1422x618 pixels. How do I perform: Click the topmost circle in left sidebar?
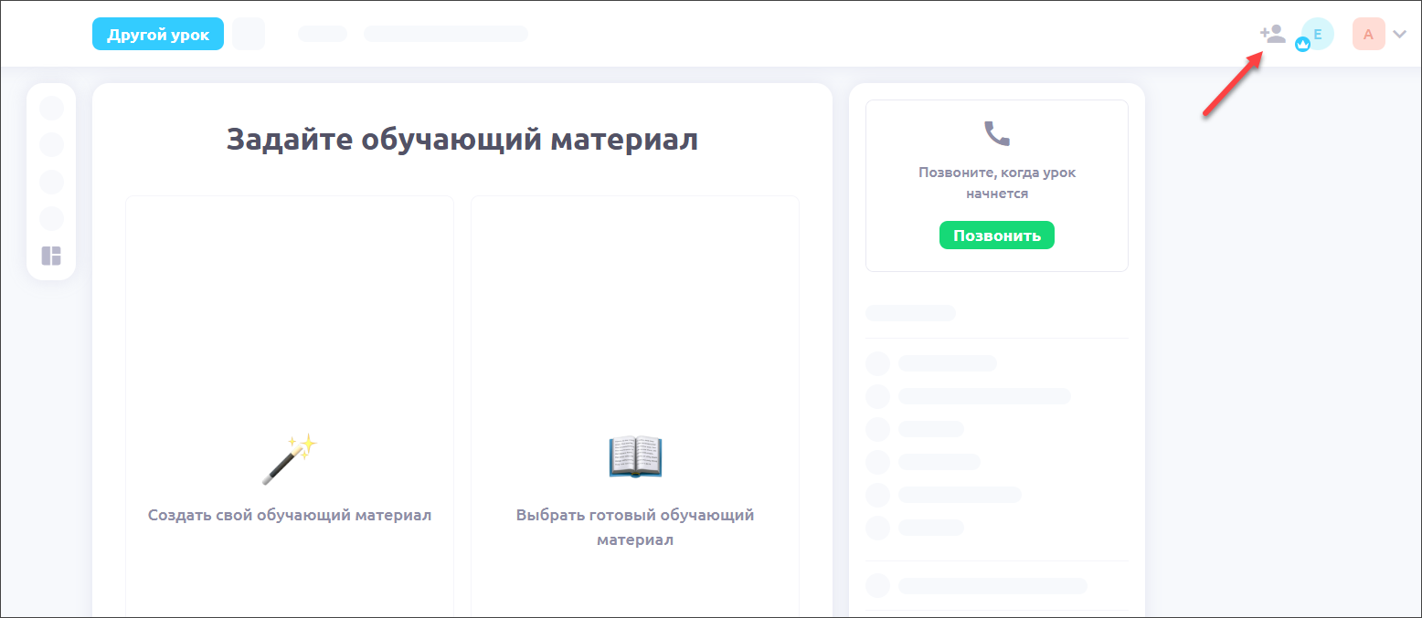(x=51, y=109)
